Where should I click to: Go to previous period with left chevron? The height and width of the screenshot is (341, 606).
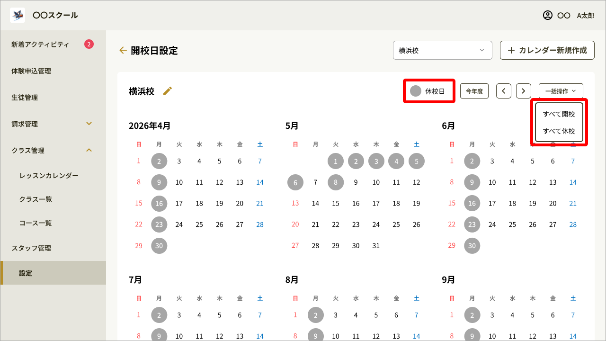[503, 91]
